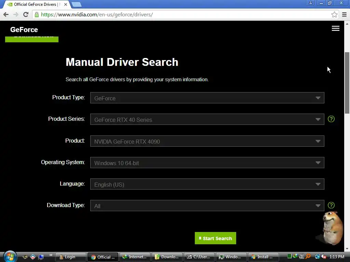Click the Official ... Chrome taskbar button
This screenshot has width=350, height=262.
[103, 257]
